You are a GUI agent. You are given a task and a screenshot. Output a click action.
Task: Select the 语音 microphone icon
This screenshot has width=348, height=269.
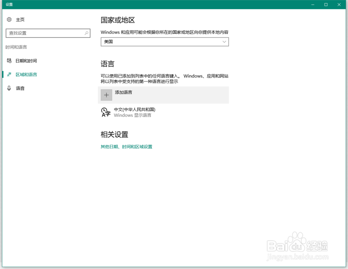(x=9, y=88)
